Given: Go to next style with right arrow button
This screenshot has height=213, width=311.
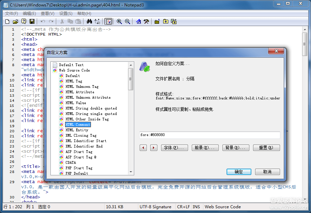Looking at the screenshot, I should [154, 148].
